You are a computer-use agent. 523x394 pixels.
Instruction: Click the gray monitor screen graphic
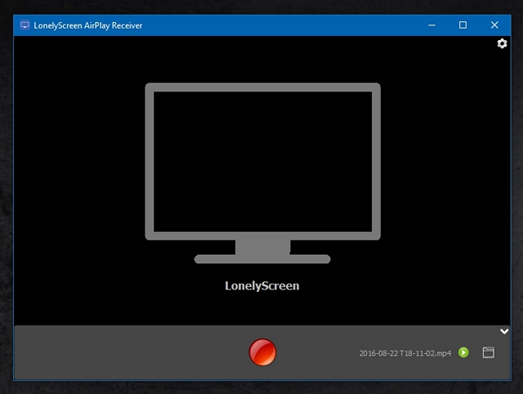(262, 161)
